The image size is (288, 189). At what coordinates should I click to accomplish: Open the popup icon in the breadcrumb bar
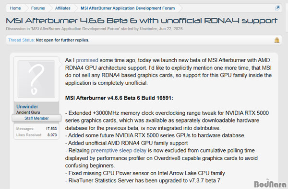277,8
